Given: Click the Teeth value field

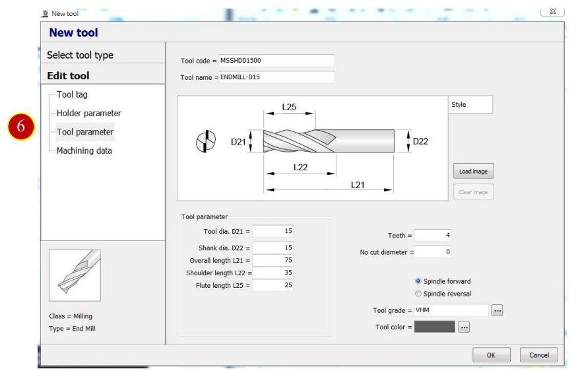Looking at the screenshot, I should coord(433,235).
